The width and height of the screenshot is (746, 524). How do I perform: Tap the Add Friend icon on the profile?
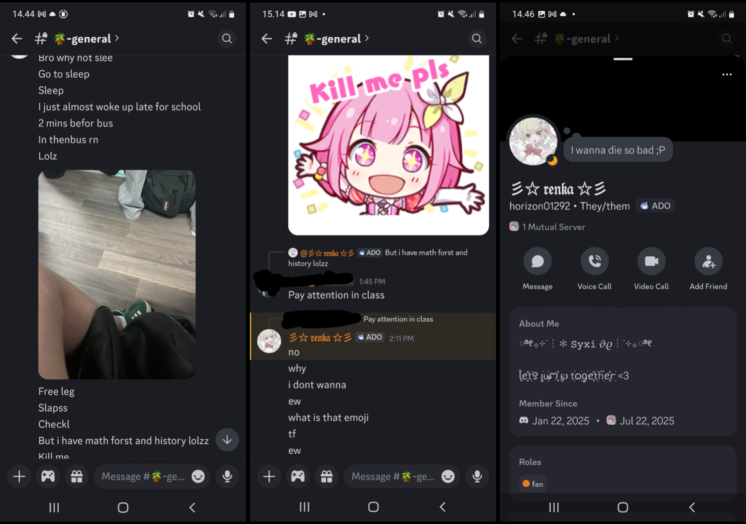point(709,261)
